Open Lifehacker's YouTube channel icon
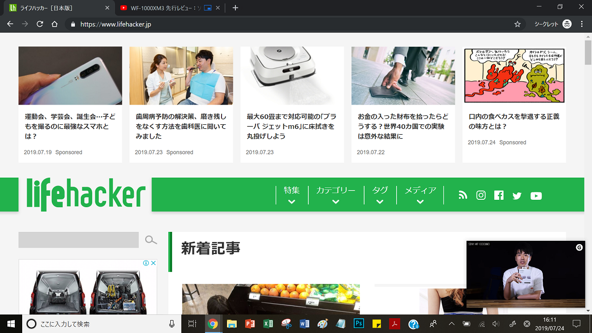 point(536,196)
